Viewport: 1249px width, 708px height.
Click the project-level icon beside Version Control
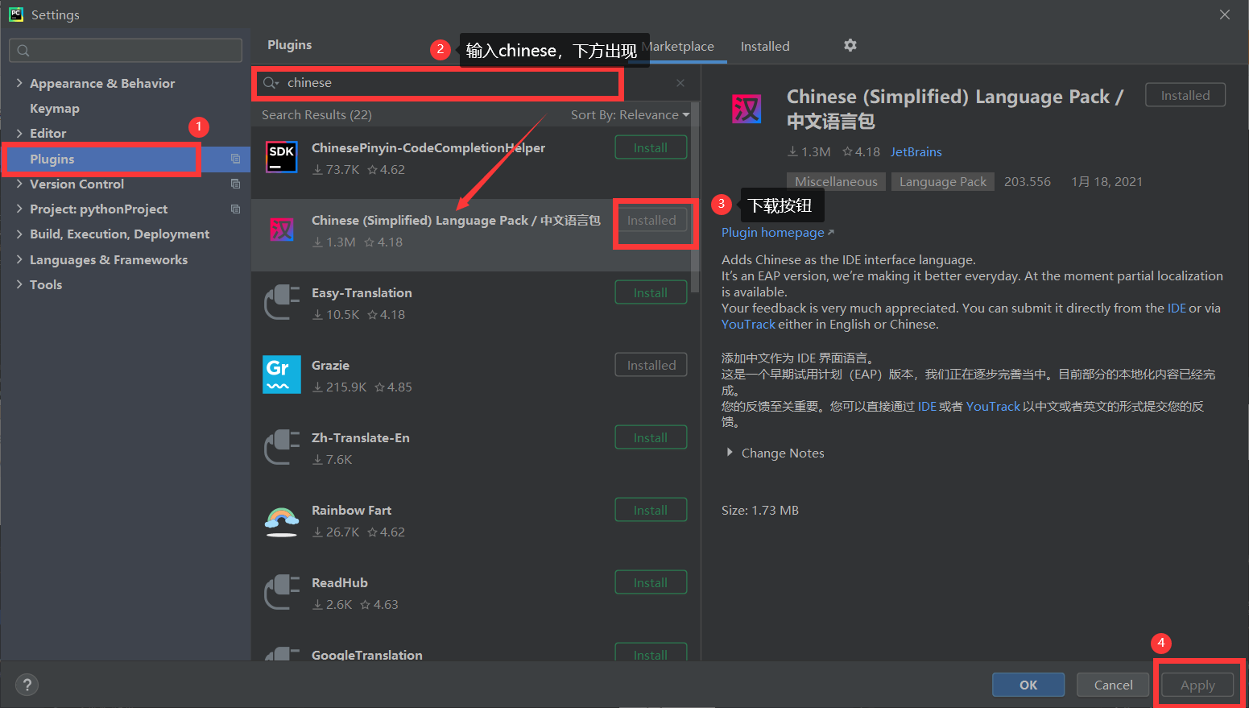(x=235, y=184)
